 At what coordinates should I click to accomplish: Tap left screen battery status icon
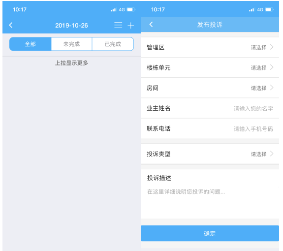point(131,9)
